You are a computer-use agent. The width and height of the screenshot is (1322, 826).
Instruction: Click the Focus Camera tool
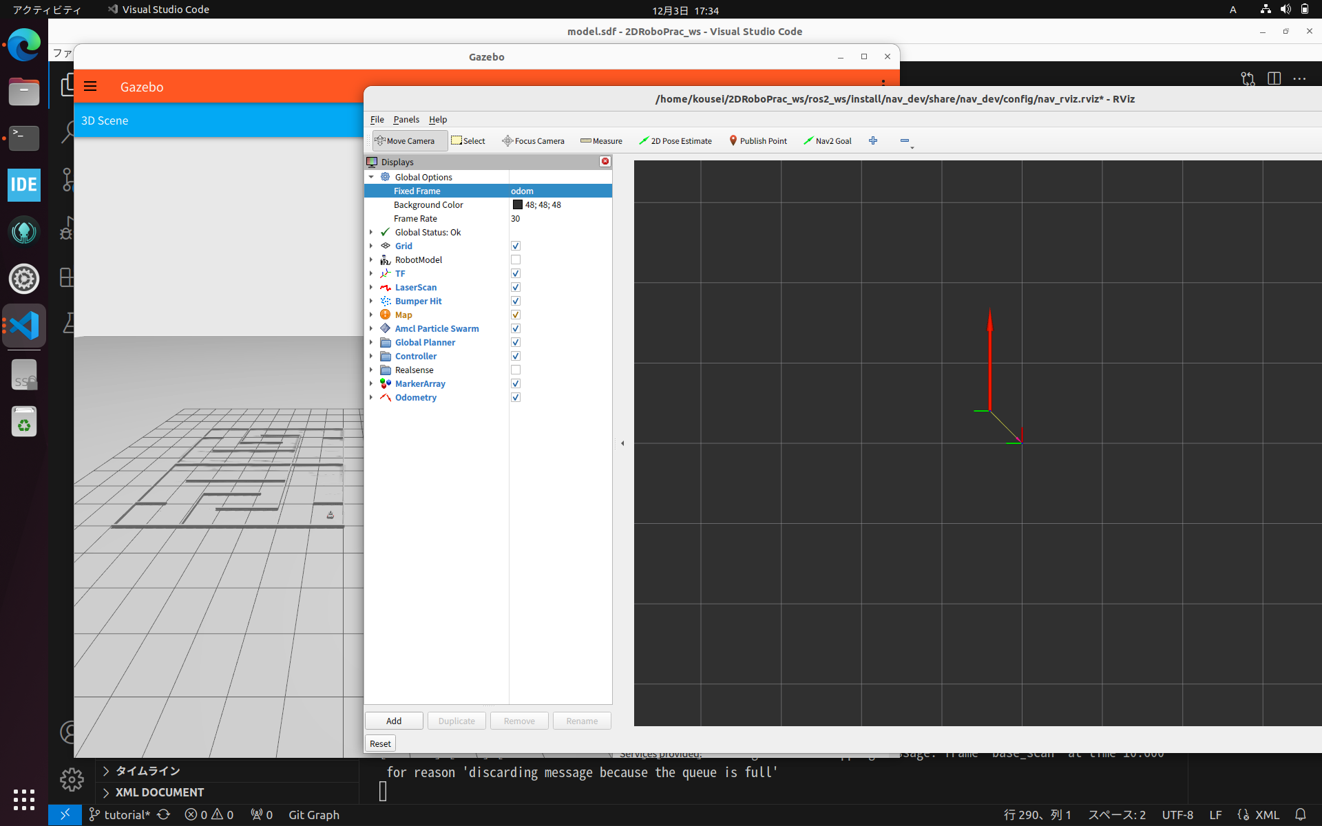point(533,140)
